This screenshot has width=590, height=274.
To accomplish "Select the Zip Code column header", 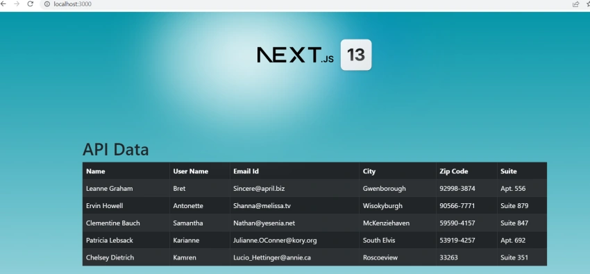I will 466,171.
